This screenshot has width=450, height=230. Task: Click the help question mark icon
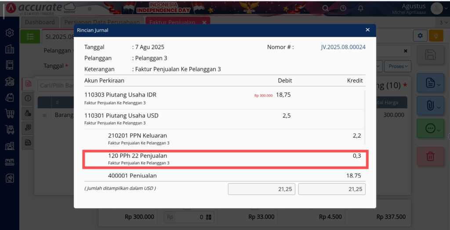coord(343,8)
